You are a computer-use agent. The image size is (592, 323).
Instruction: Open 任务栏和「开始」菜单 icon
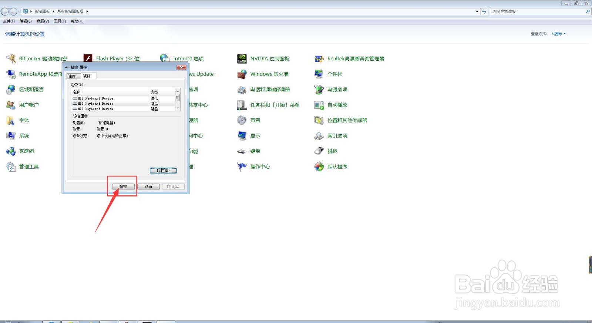pos(242,105)
